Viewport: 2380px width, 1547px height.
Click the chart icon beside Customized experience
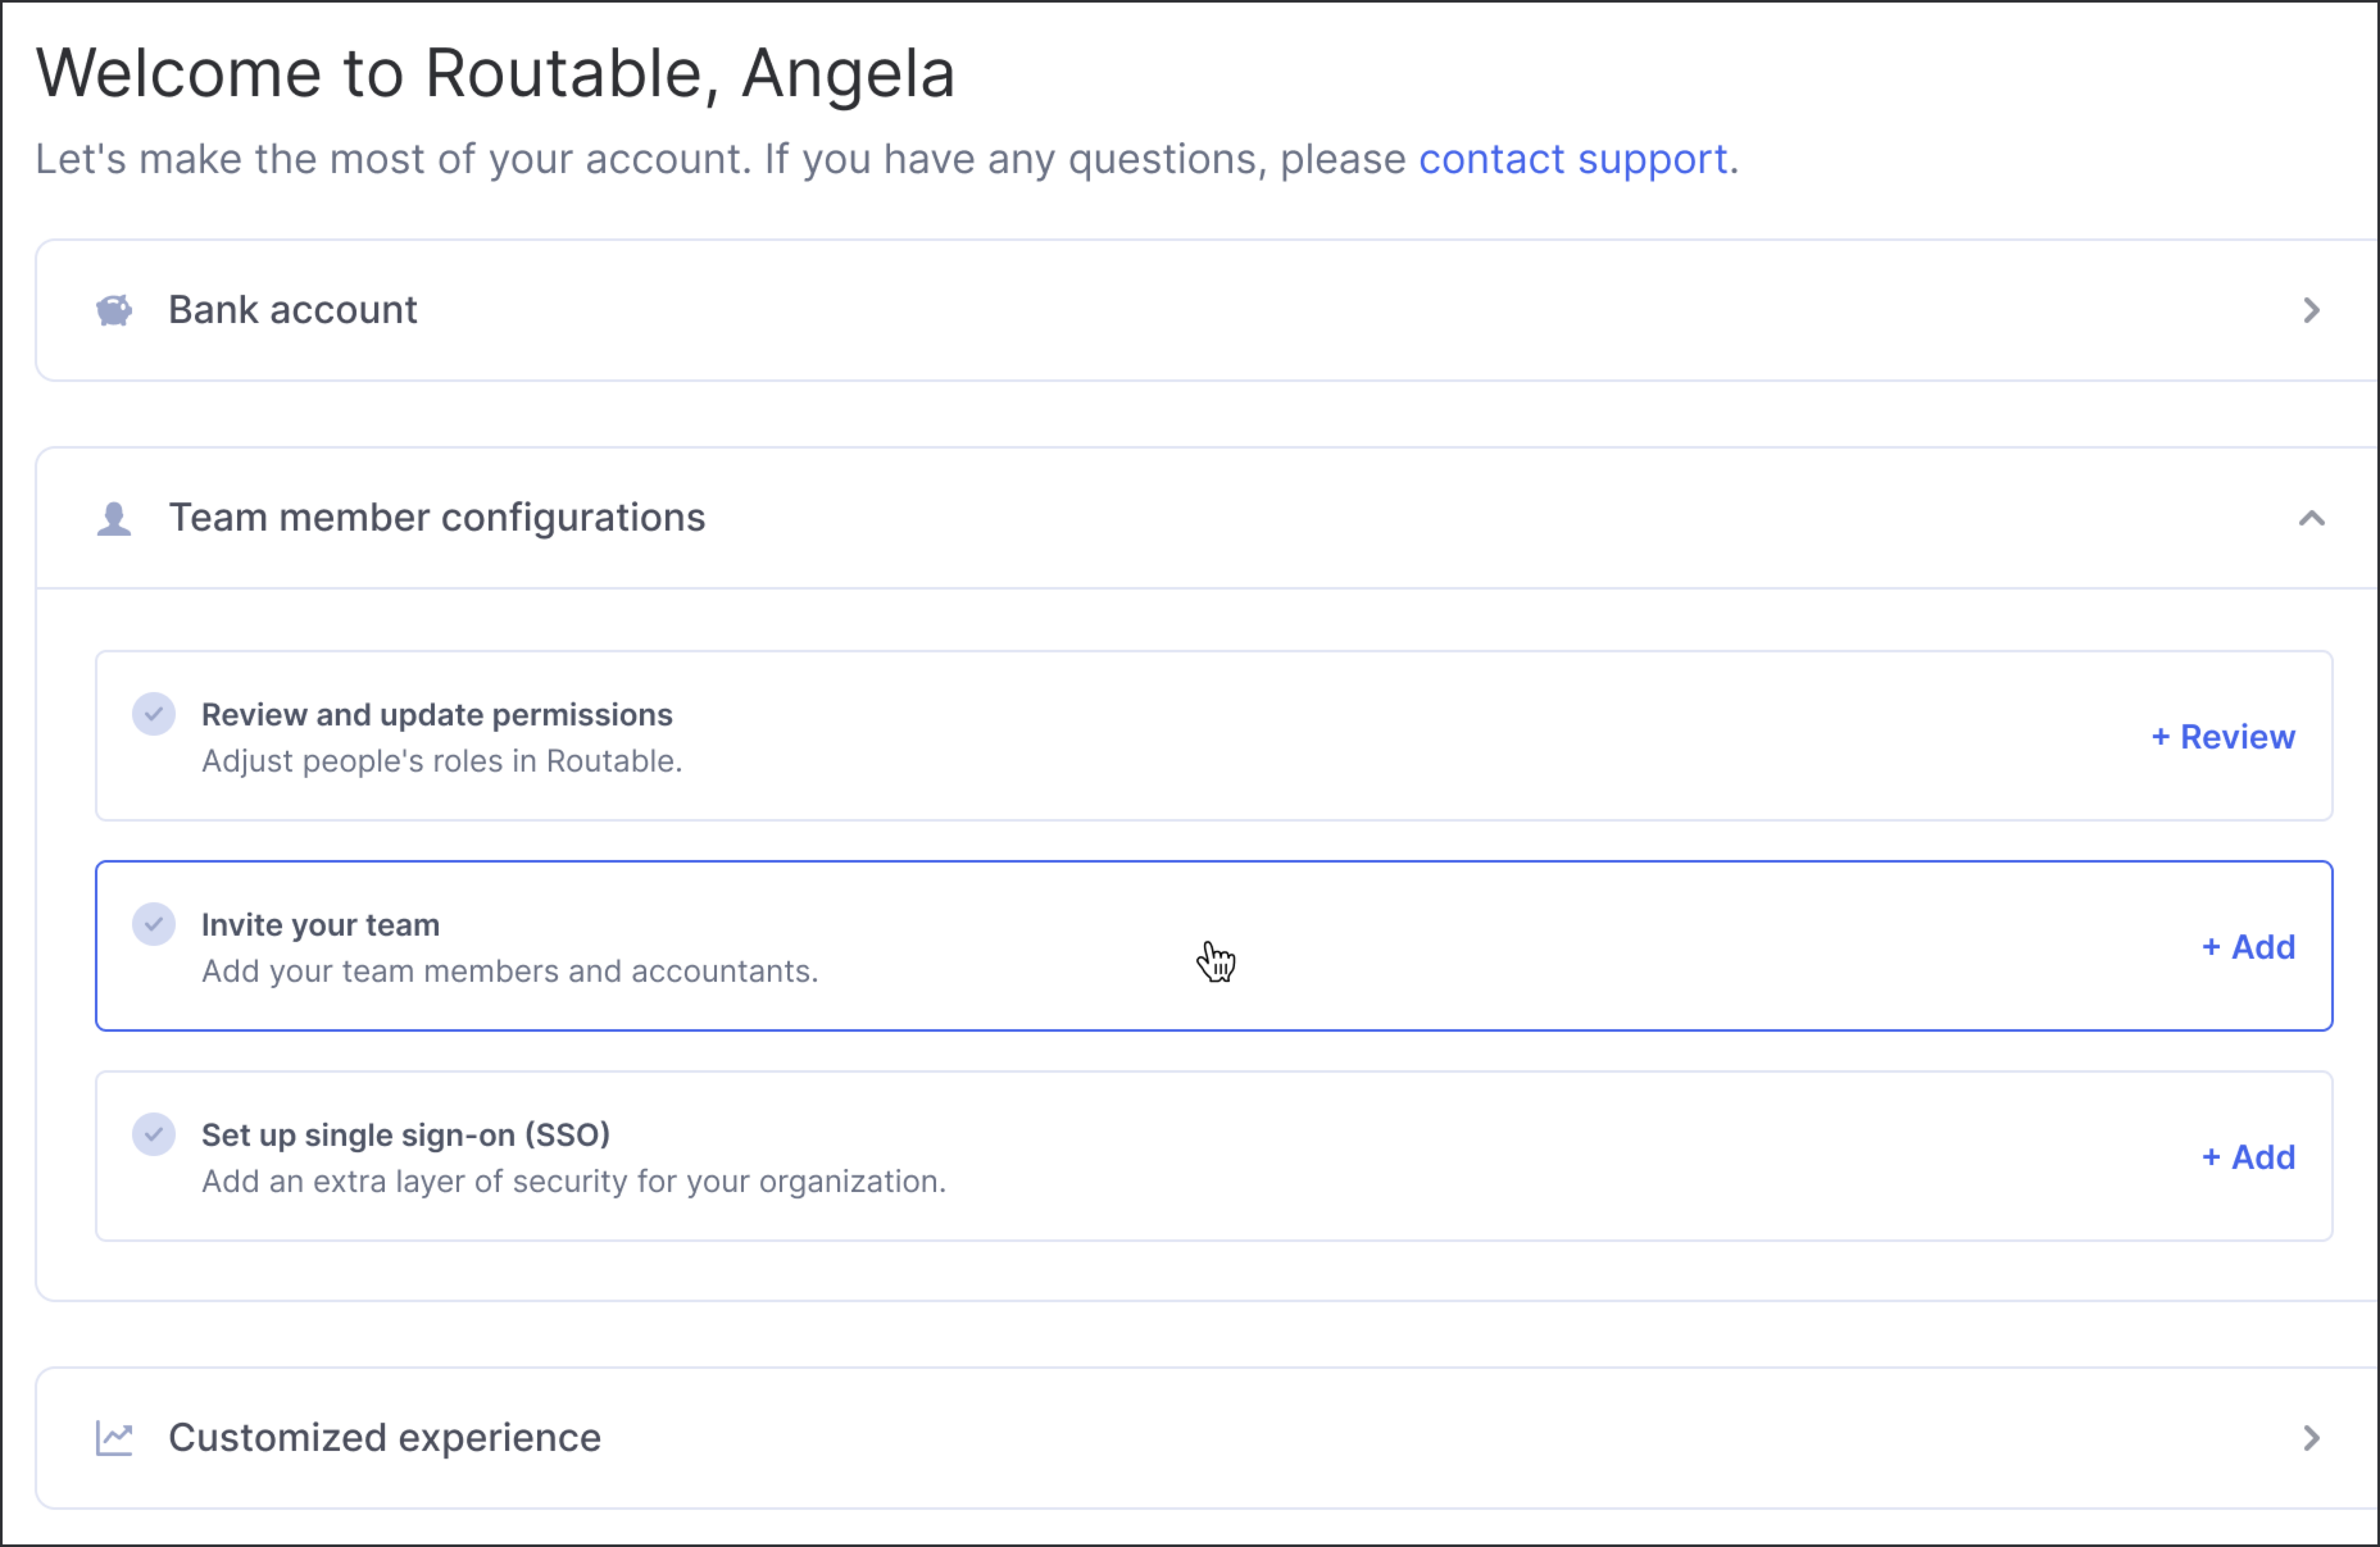coord(114,1438)
